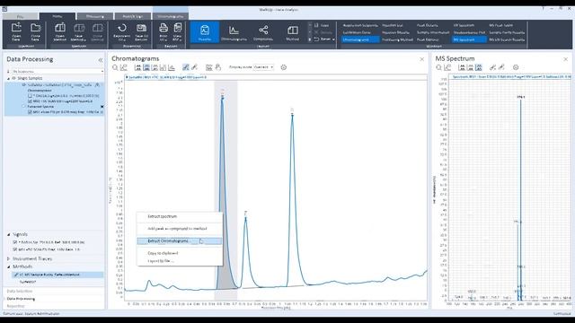This screenshot has height=323, width=575.
Task: Click the highlighted manual integration icon in Chromatograms toolbar
Action: point(186,67)
